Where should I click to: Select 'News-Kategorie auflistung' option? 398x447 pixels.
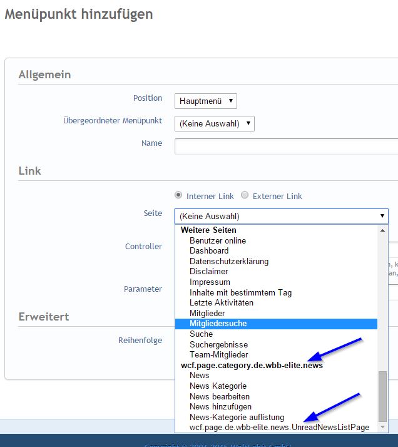(x=237, y=417)
